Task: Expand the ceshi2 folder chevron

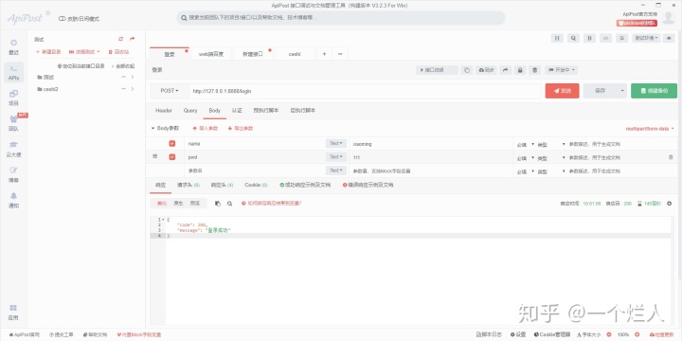Action: [133, 89]
